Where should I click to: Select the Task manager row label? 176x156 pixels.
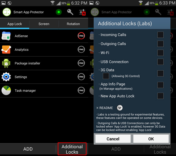pos(25,90)
